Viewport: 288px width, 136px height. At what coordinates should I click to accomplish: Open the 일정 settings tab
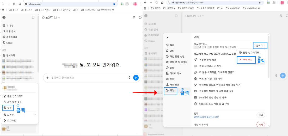click(x=170, y=68)
